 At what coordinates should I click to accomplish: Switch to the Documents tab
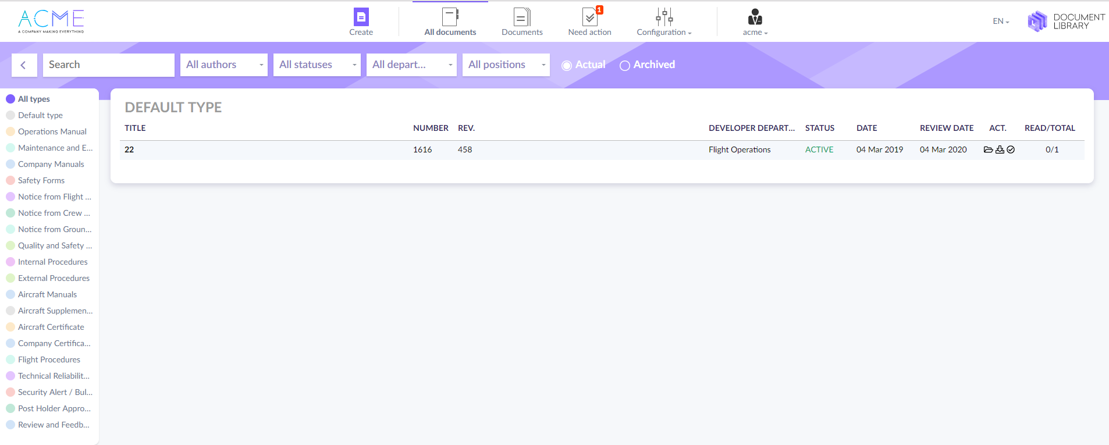click(522, 22)
